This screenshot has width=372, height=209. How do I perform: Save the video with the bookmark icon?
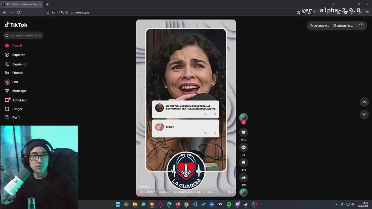244,163
